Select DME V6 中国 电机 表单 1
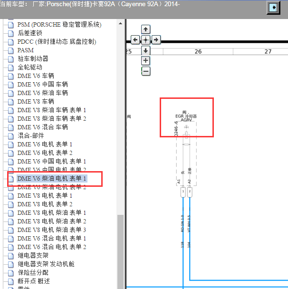Screen dimensions: 288x289 tap(52, 162)
